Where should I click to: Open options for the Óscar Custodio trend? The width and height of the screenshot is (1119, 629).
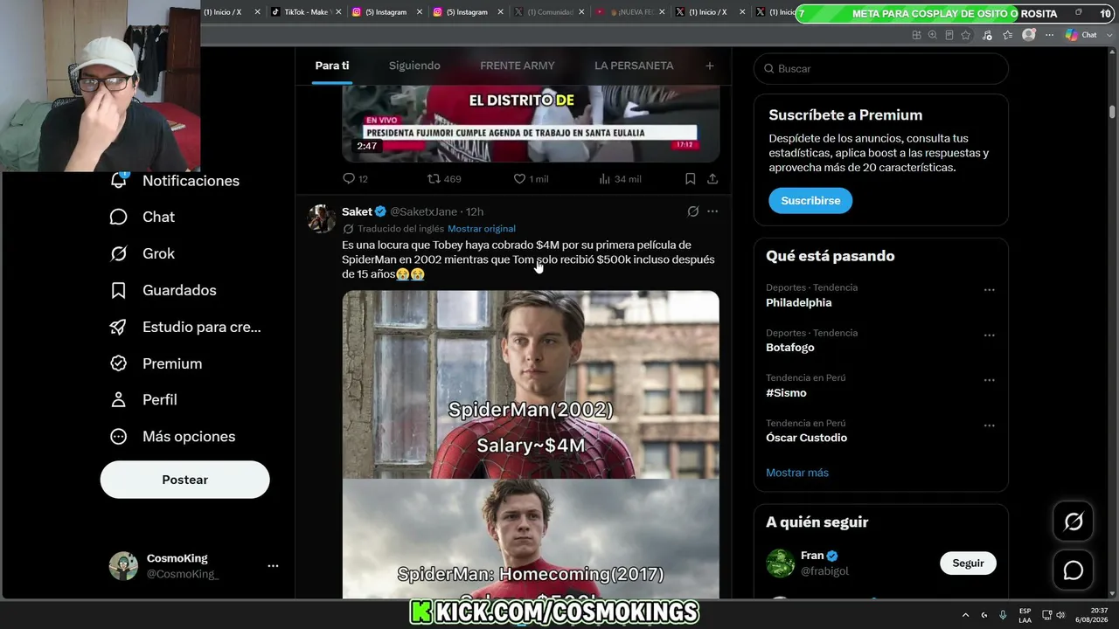(990, 425)
